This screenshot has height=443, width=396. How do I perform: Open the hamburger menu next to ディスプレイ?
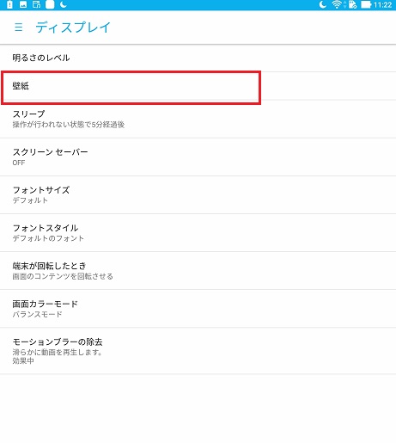(19, 28)
